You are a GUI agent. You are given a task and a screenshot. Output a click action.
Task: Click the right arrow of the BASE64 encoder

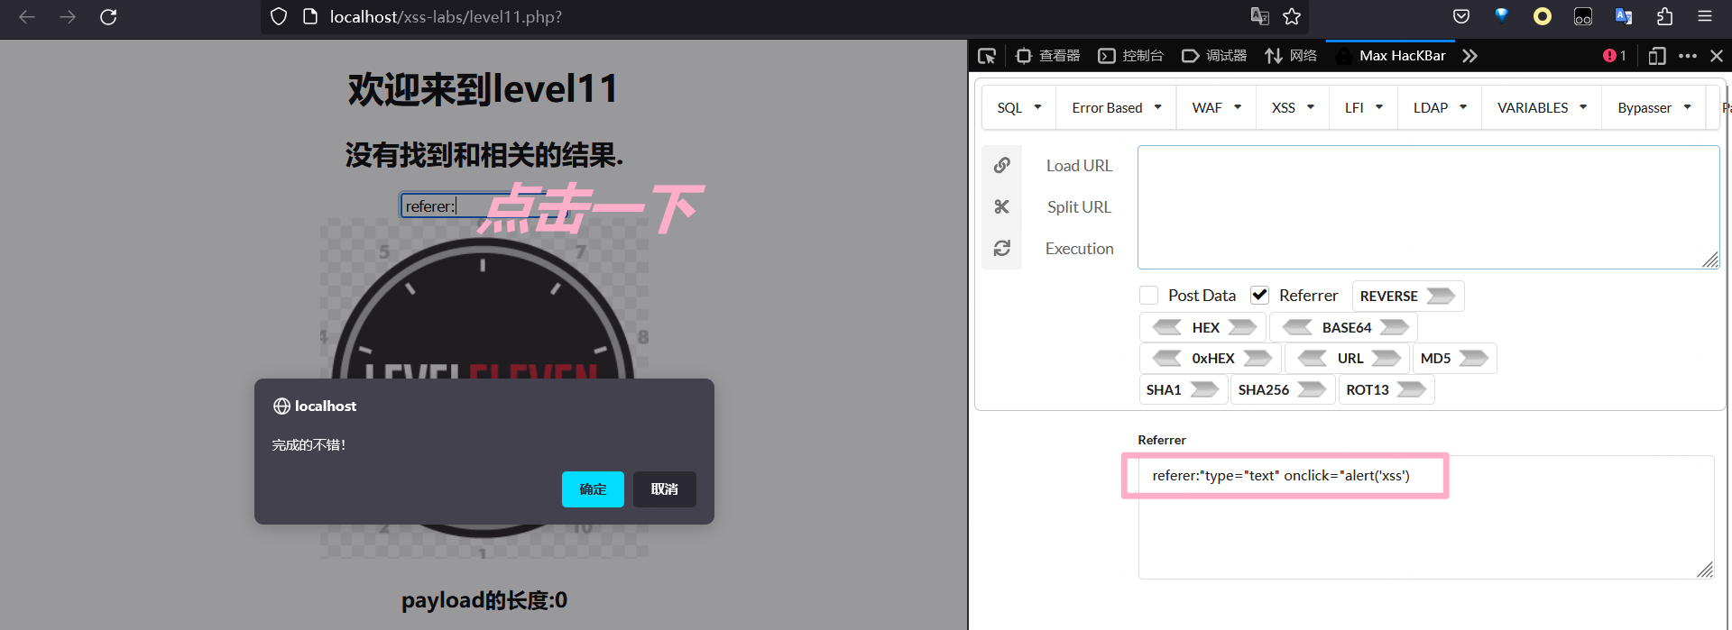point(1395,327)
